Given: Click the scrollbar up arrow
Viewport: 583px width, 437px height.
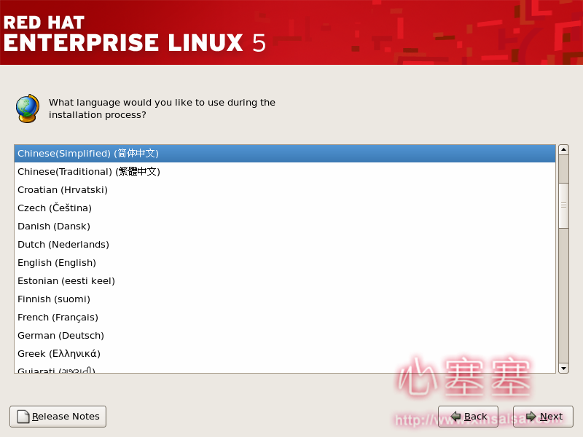Looking at the screenshot, I should (563, 150).
